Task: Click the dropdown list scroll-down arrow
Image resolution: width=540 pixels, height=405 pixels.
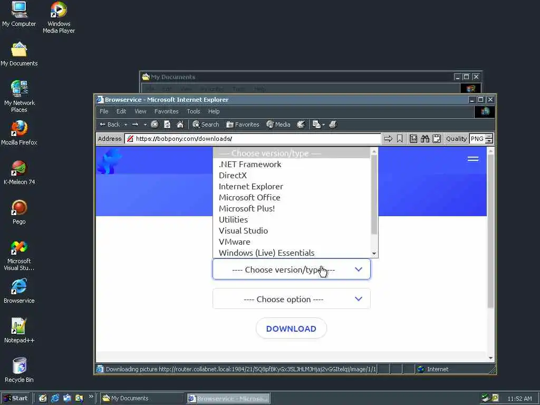Action: click(x=374, y=254)
